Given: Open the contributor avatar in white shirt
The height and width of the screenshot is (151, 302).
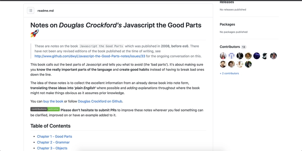Looking at the screenshot, I should pos(240,64).
